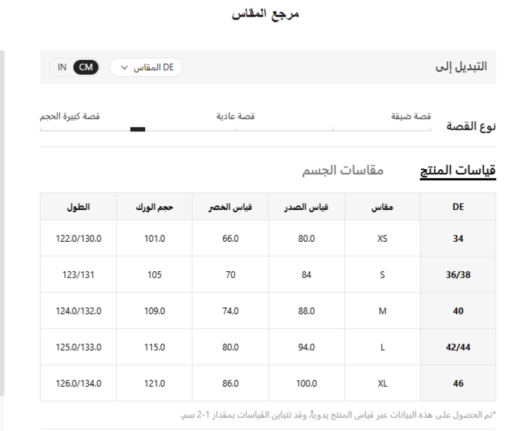Click the L size cell
The height and width of the screenshot is (431, 531).
382,347
